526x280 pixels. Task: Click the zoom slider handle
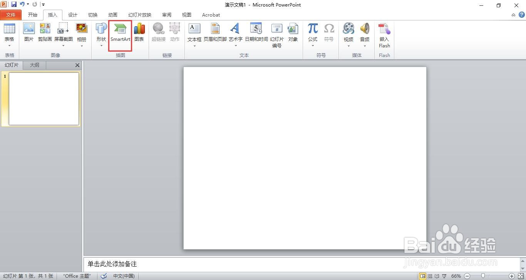[x=483, y=276]
